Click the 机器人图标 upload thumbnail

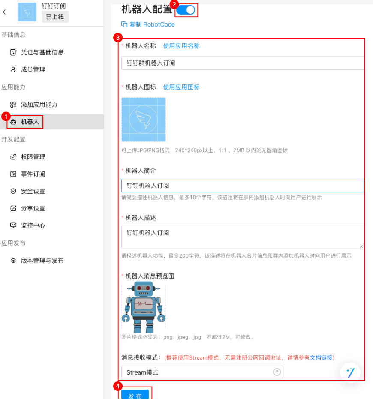(144, 120)
